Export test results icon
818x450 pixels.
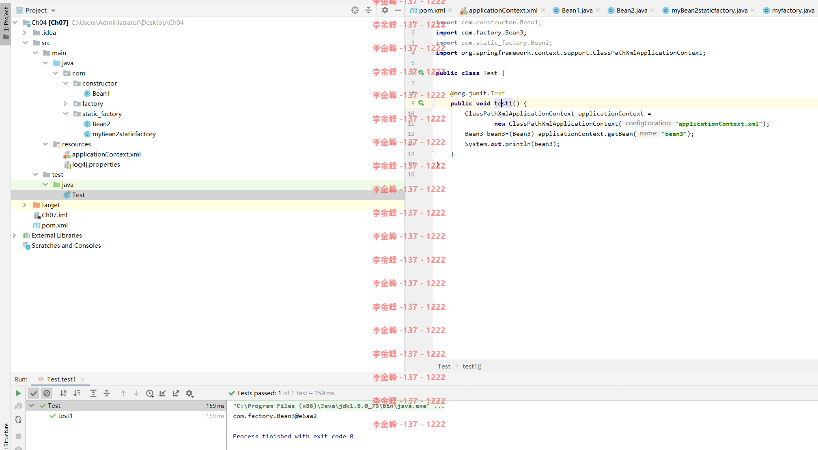tap(176, 393)
